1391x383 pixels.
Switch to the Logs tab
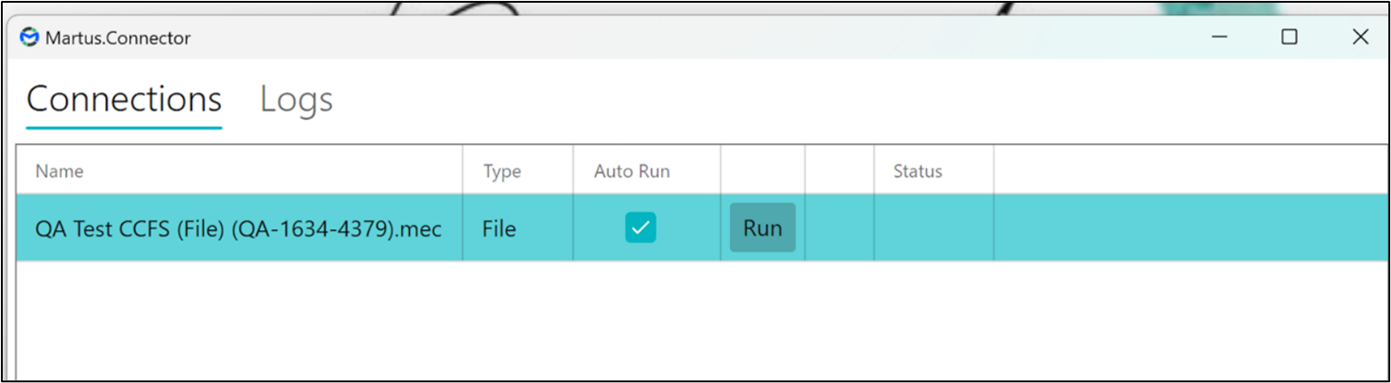(296, 100)
